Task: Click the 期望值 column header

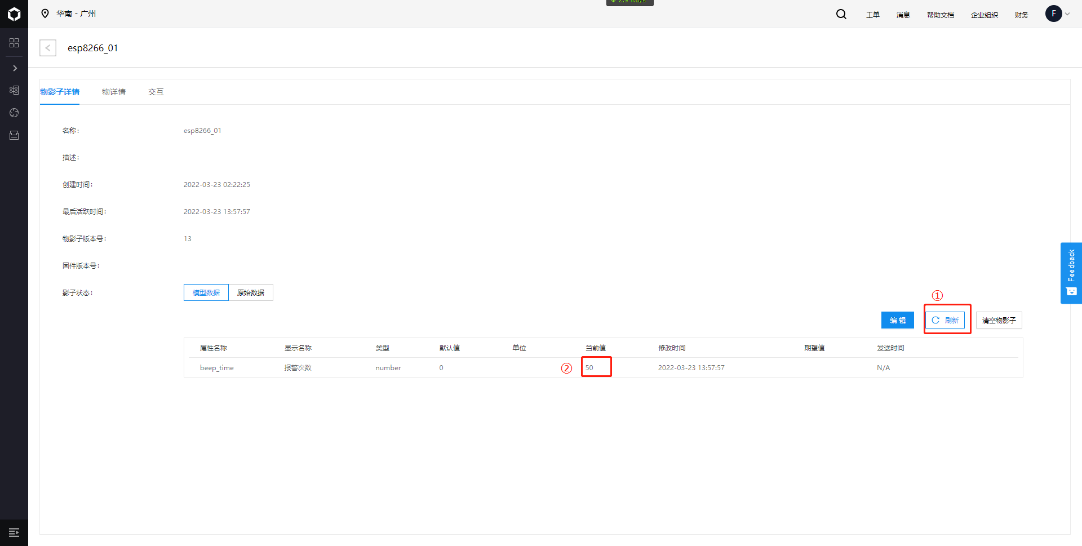Action: click(x=814, y=348)
